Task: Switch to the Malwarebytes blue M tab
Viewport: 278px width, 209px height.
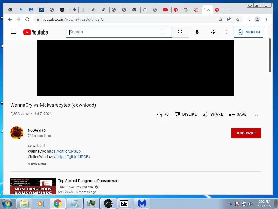Action: pos(31,10)
